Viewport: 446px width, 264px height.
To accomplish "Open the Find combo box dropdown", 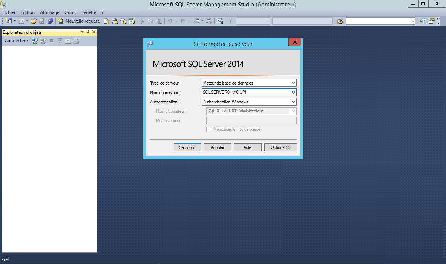I will (x=413, y=21).
